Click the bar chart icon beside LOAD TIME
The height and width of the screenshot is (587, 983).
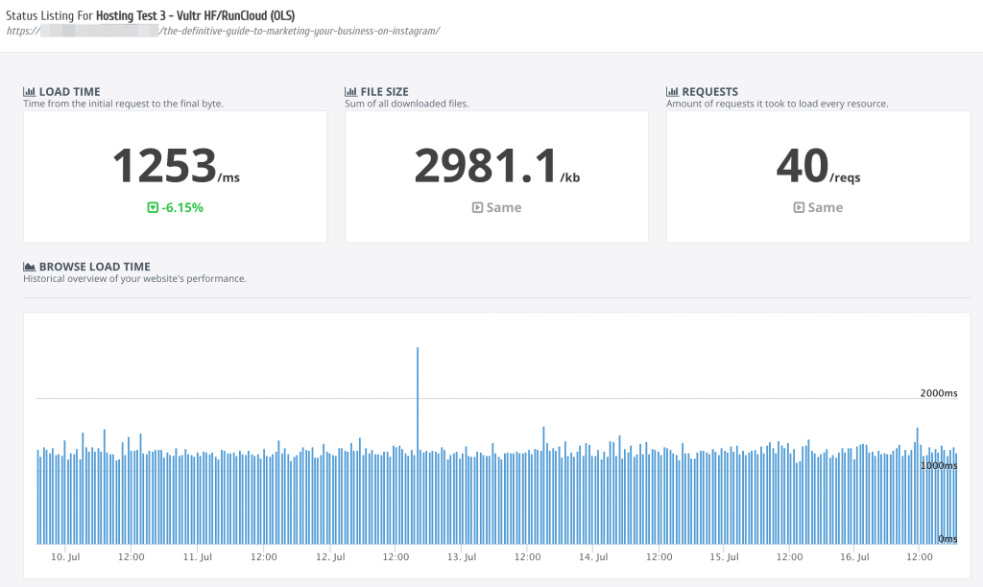(29, 92)
